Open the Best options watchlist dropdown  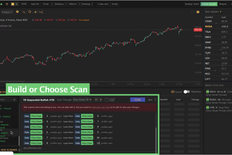click(213, 12)
